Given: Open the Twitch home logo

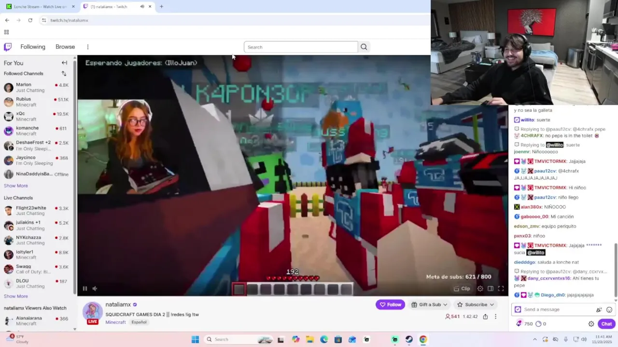Looking at the screenshot, I should point(8,47).
